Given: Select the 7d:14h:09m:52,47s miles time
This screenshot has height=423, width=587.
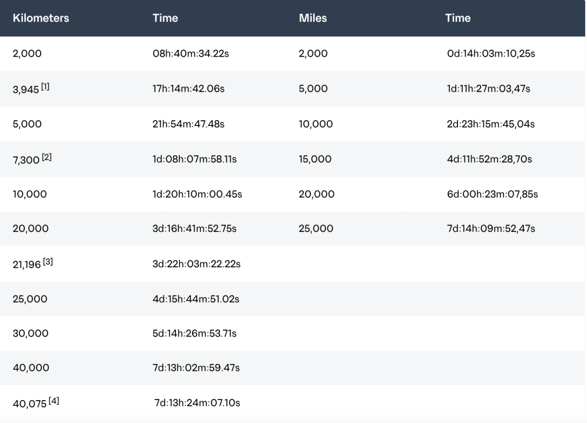Looking at the screenshot, I should click(490, 228).
